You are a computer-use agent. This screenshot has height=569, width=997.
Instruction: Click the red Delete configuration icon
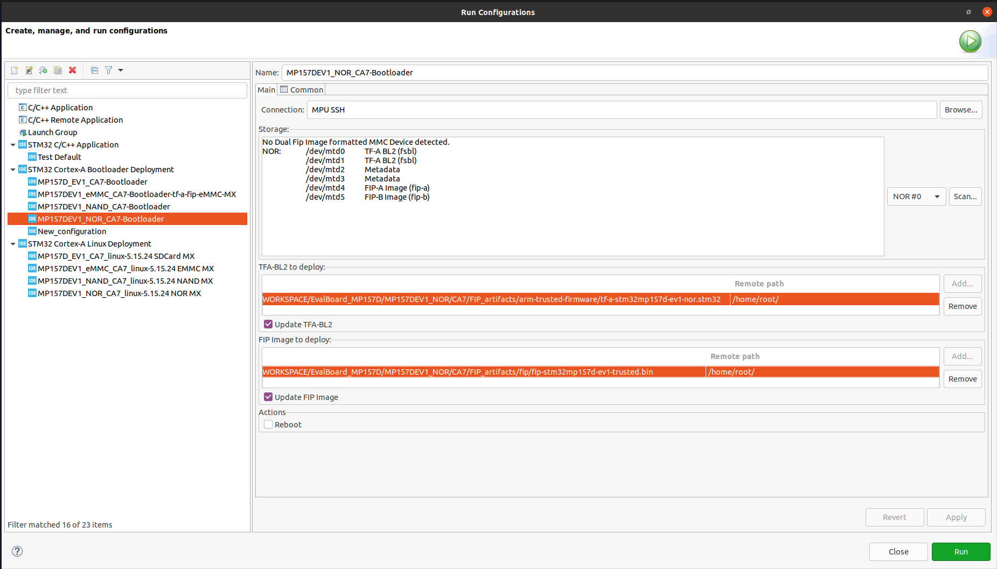click(x=73, y=70)
